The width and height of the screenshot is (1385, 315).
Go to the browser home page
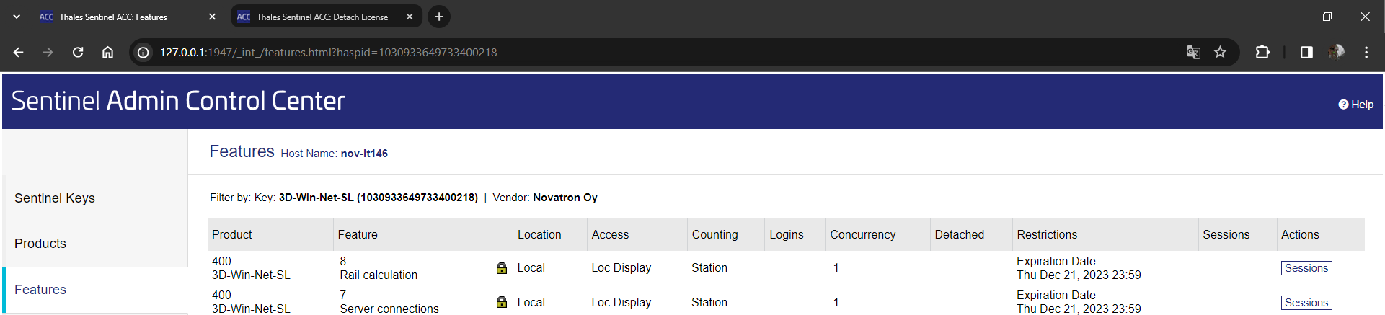point(107,52)
